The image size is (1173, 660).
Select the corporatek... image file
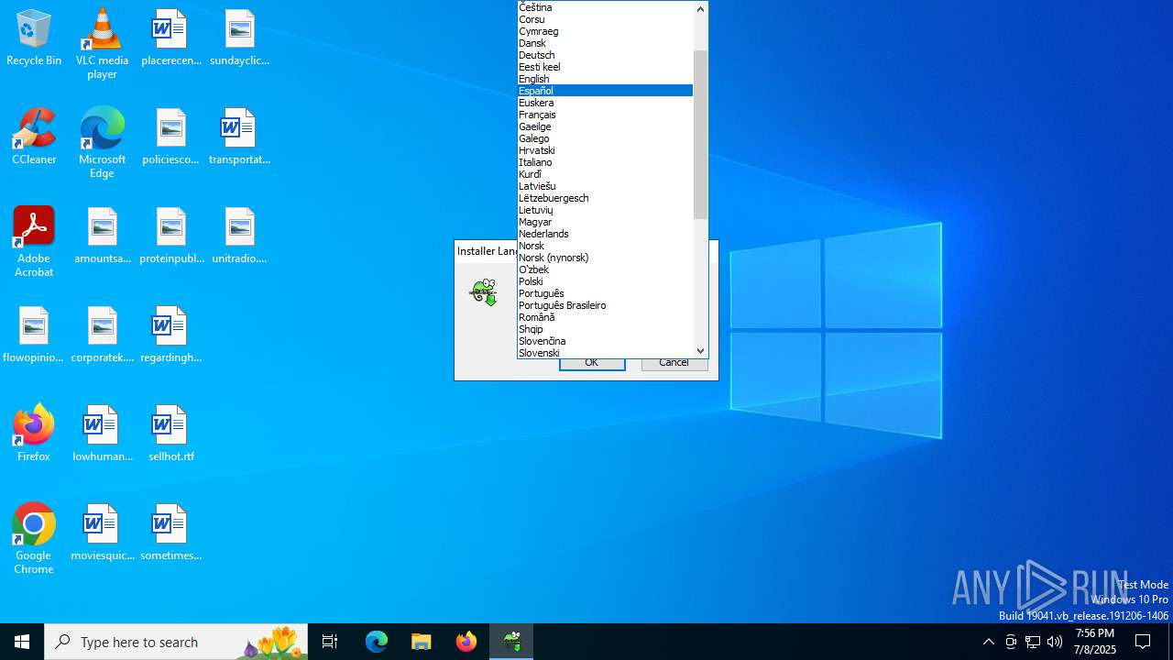[x=102, y=335]
